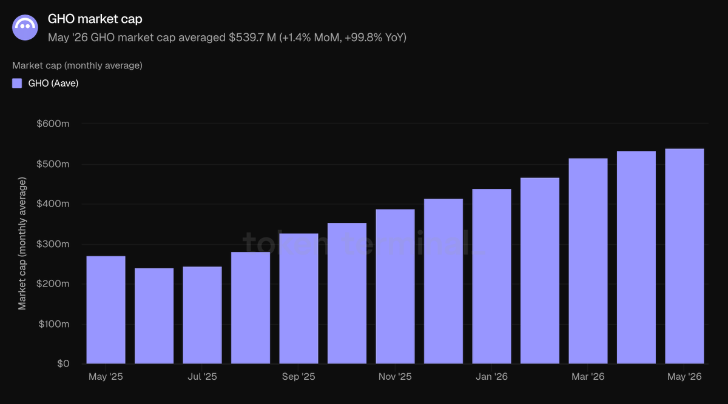The height and width of the screenshot is (404, 728).
Task: Click the $300m y-axis label
Action: [53, 244]
